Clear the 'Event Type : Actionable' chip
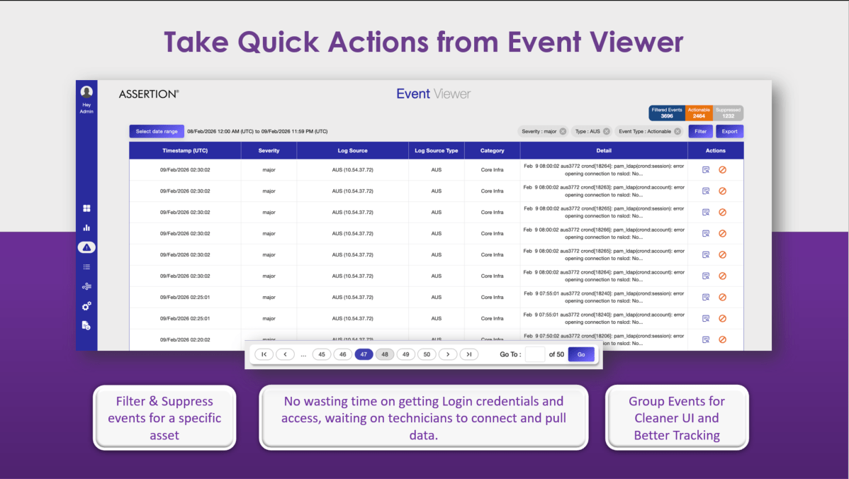The image size is (849, 479). click(677, 131)
